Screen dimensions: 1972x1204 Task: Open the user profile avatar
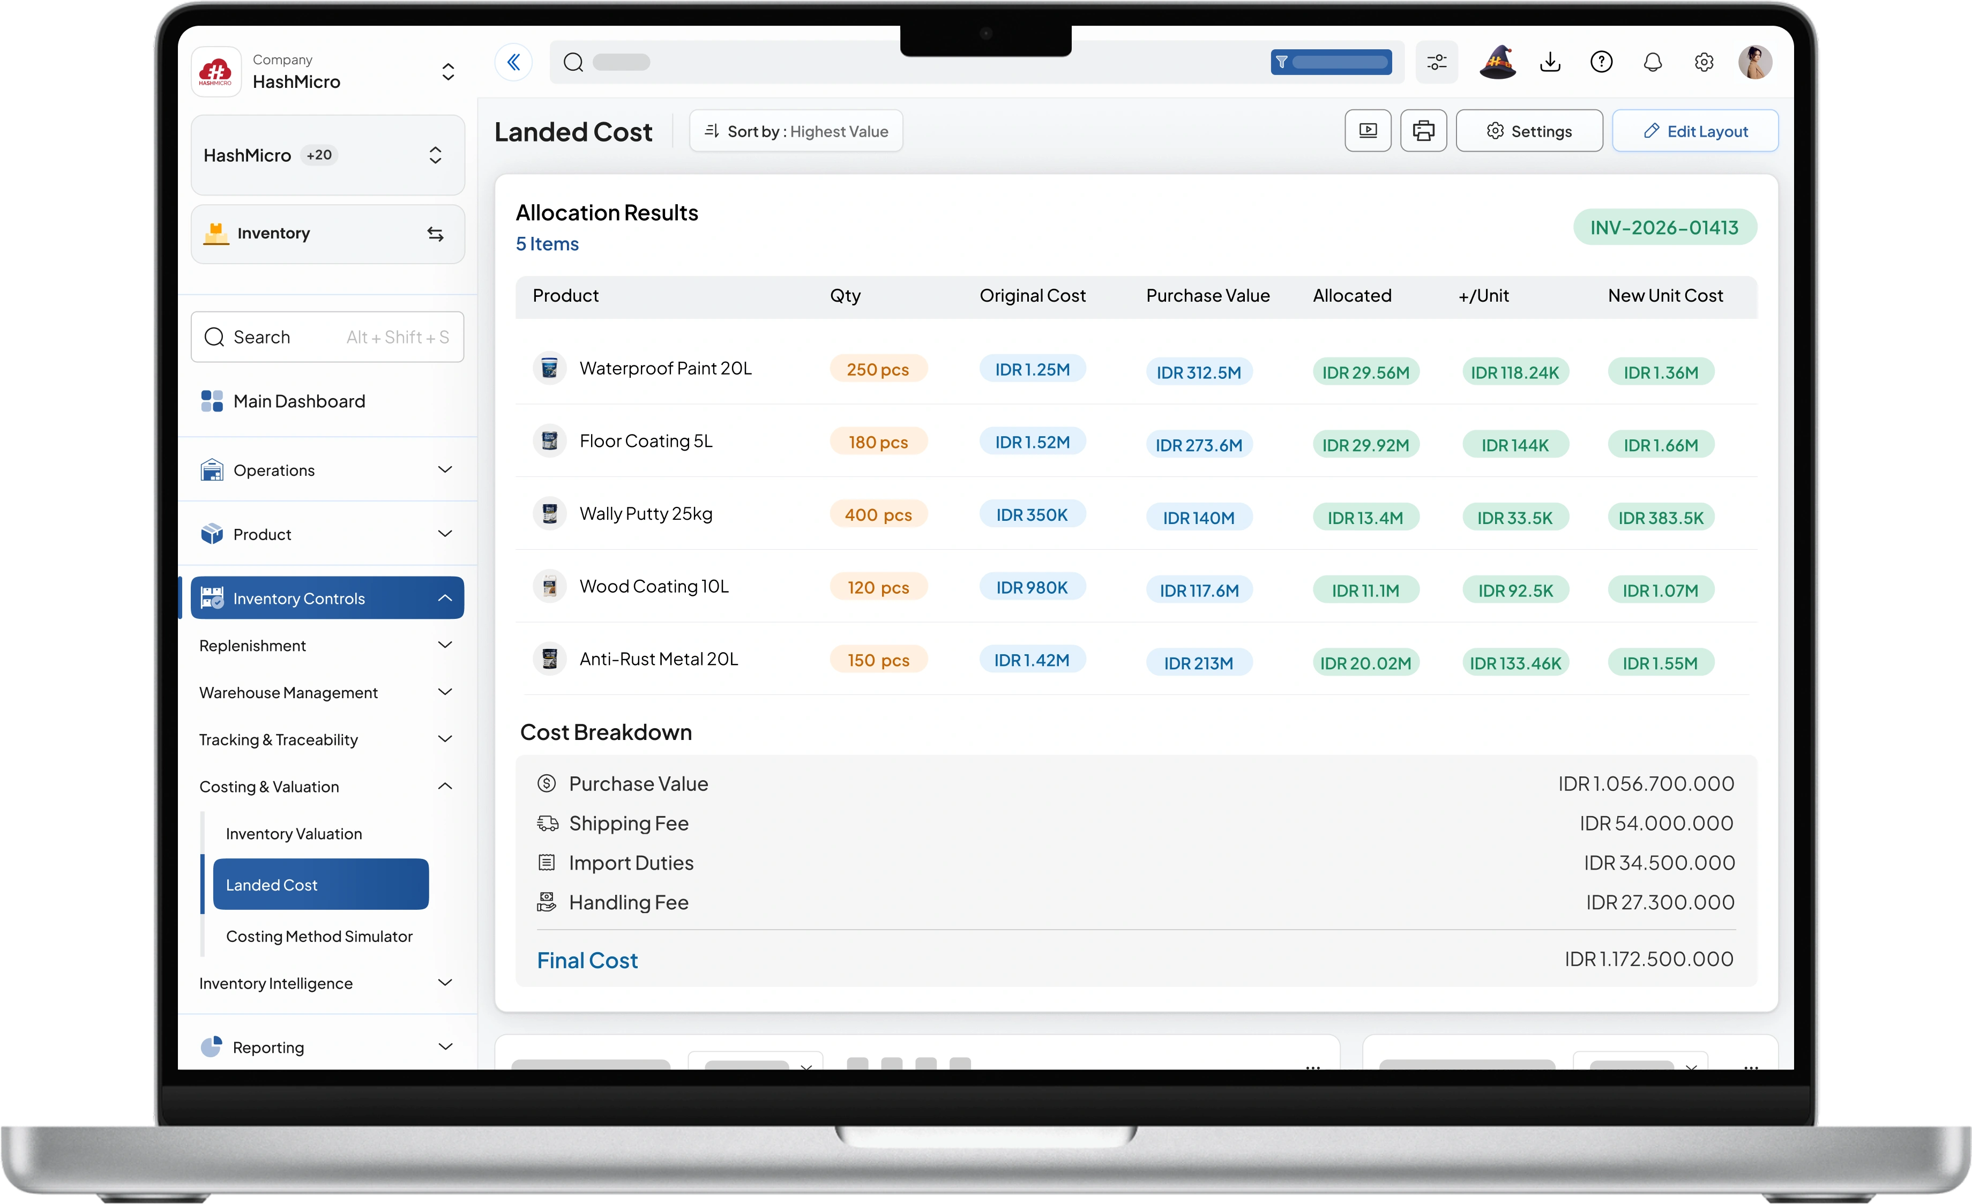pyautogui.click(x=1755, y=62)
